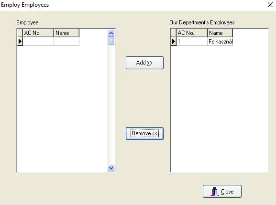Image resolution: width=276 pixels, height=205 pixels.
Task: Click the Close button with door icon
Action: tap(222, 191)
